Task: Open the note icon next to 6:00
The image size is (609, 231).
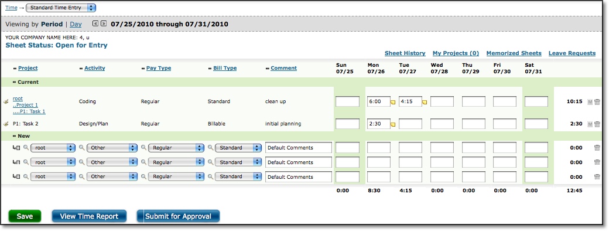Action: pos(393,102)
